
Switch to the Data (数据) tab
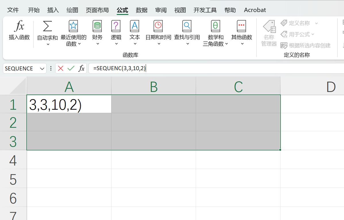142,10
